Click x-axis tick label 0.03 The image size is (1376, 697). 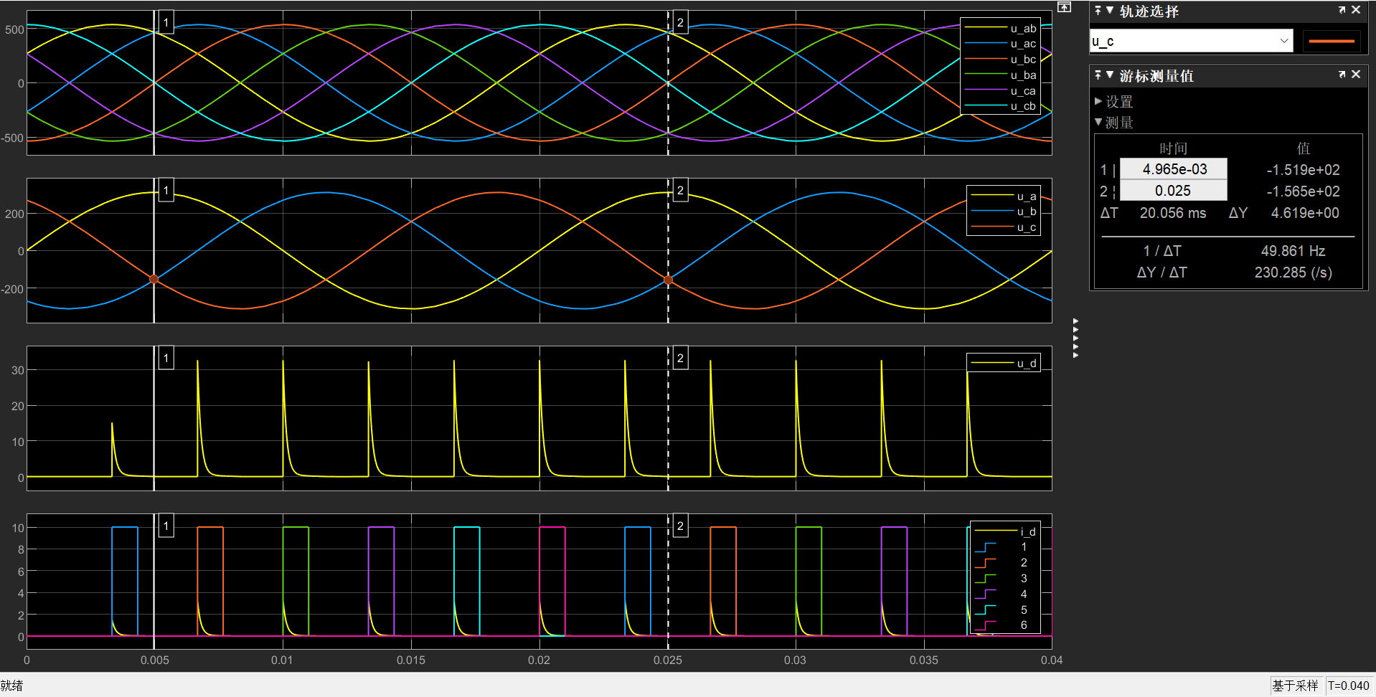point(795,660)
